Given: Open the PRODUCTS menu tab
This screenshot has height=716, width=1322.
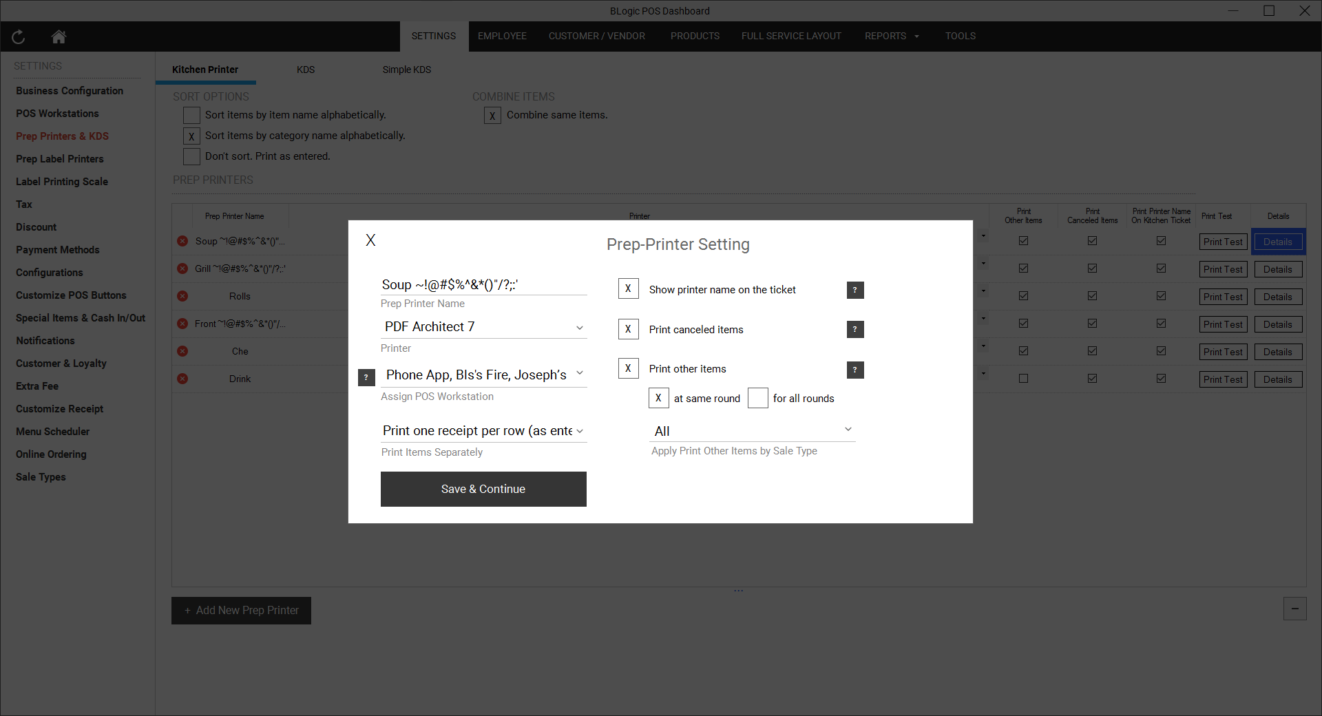Looking at the screenshot, I should pos(695,36).
